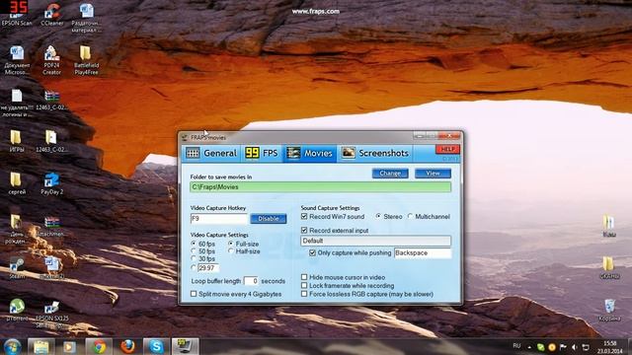Click the red HELP button
The height and width of the screenshot is (355, 632).
point(447,149)
